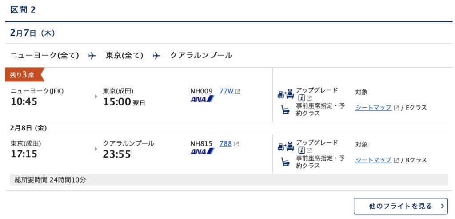
Task: Click chevron on 他のフライトを見る button
Action: point(442,206)
